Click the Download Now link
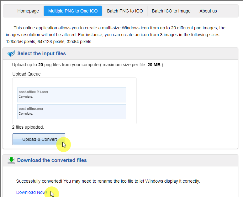Screen dimensions: 243x197 coord(31,192)
